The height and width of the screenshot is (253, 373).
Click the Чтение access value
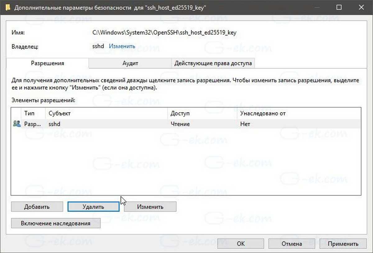click(x=180, y=124)
